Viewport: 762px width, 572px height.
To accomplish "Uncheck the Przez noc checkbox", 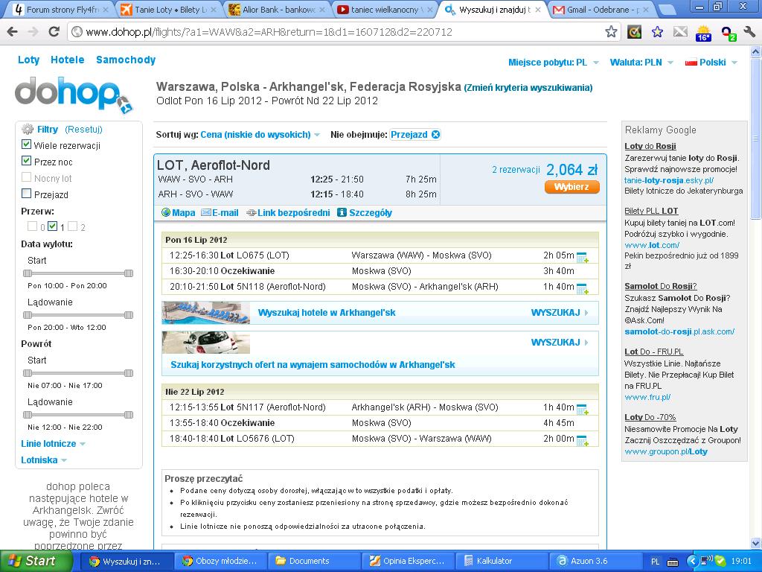I will [x=26, y=161].
